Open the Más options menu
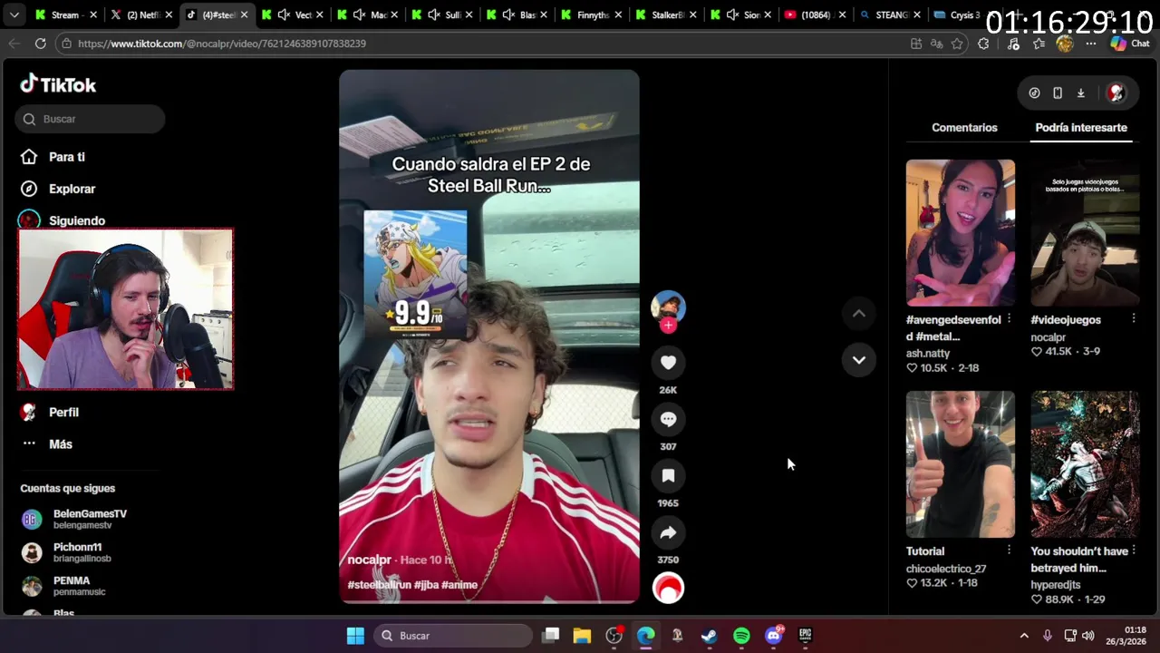Screen dimensions: 1160x653 [47, 444]
